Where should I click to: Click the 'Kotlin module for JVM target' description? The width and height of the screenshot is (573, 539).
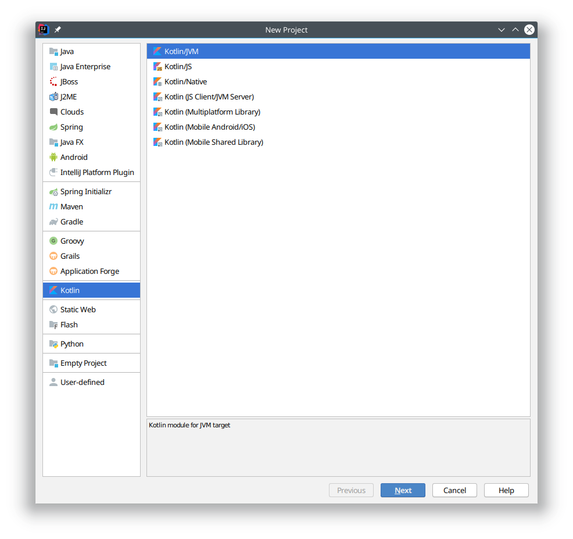click(189, 425)
